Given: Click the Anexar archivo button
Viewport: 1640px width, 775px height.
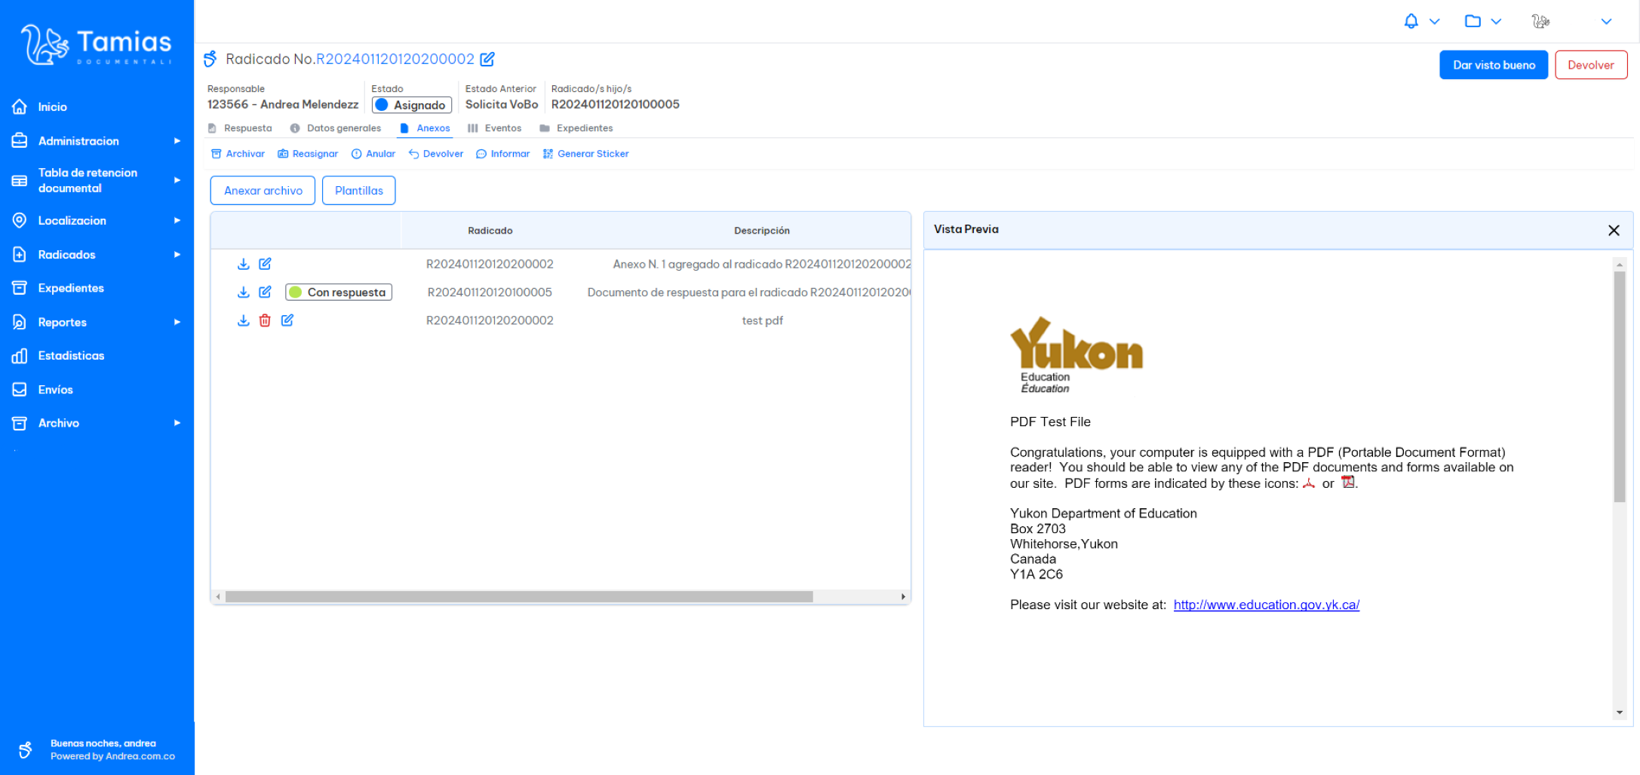Looking at the screenshot, I should tap(263, 191).
